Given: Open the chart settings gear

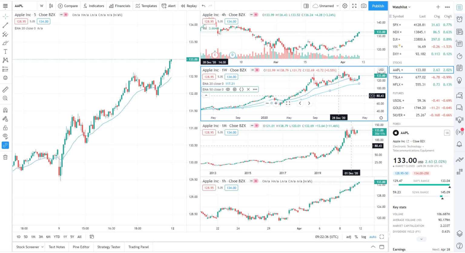Looking at the screenshot, I should pos(345,5).
